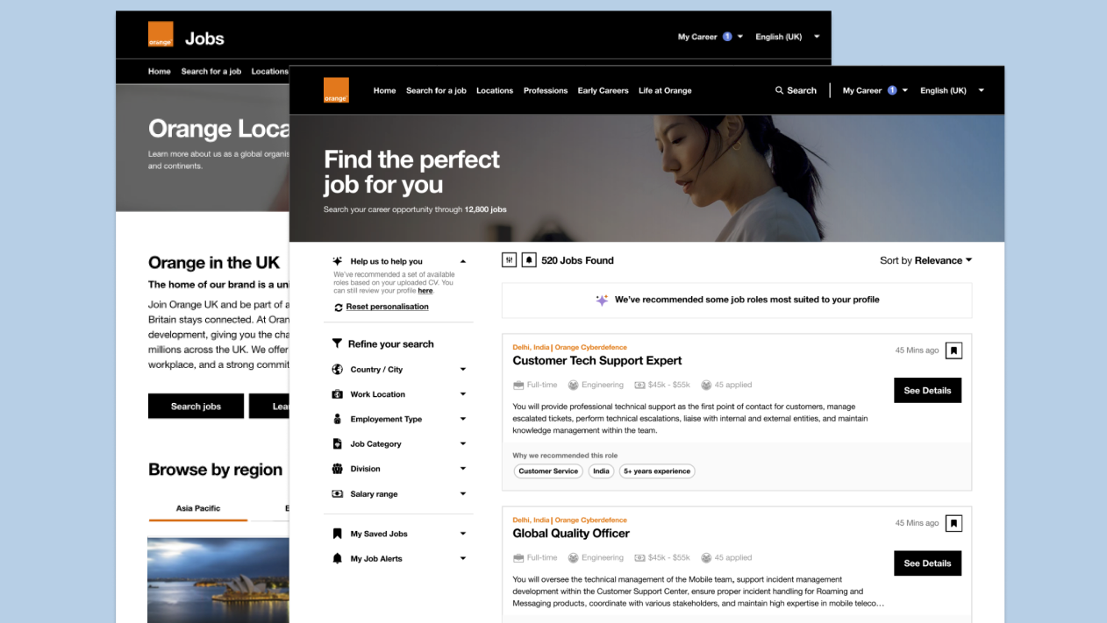Image resolution: width=1107 pixels, height=623 pixels.
Task: Expand the Country / City filter
Action: [x=463, y=370]
